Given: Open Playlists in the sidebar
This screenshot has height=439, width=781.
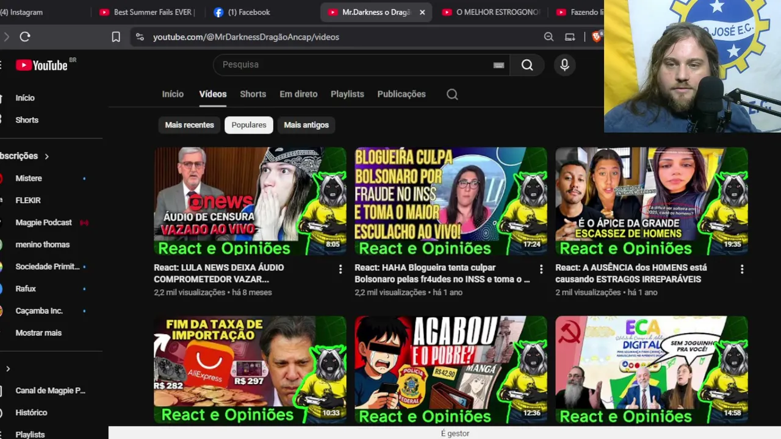Looking at the screenshot, I should [x=30, y=434].
